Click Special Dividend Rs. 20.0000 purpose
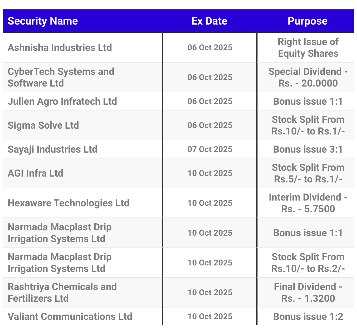This screenshot has width=357, height=328. pos(308,77)
